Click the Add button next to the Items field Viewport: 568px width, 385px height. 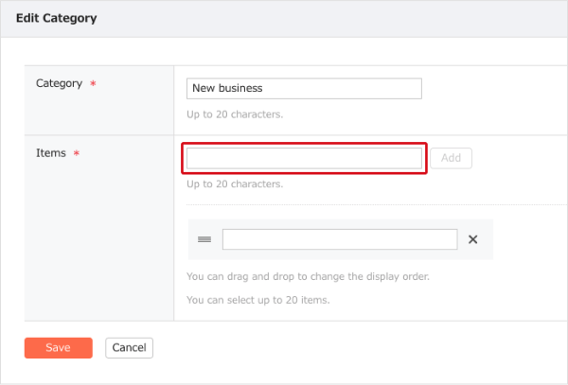tap(451, 158)
